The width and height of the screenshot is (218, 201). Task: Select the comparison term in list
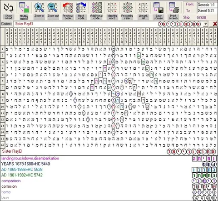tap(11, 181)
